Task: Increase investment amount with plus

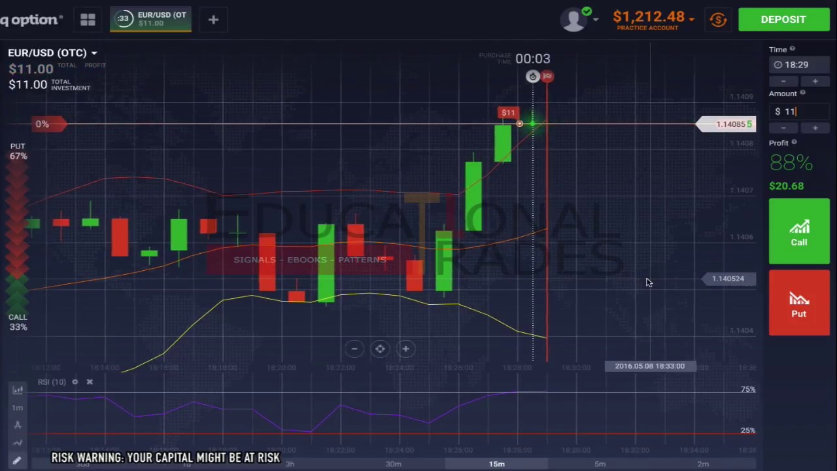Action: pyautogui.click(x=815, y=128)
